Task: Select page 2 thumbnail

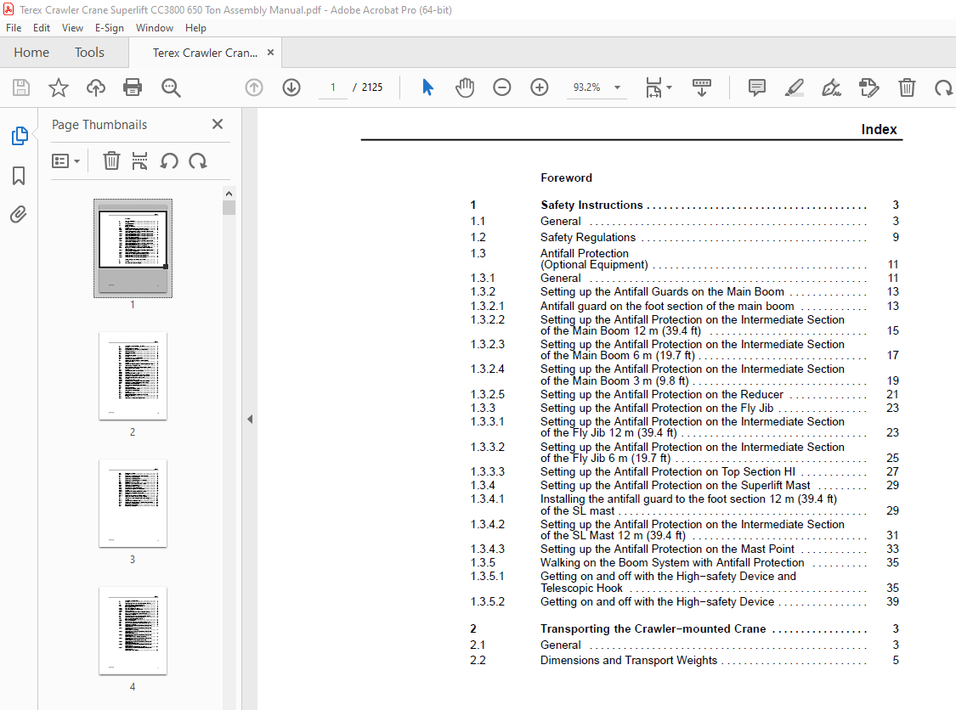Action: pos(133,376)
